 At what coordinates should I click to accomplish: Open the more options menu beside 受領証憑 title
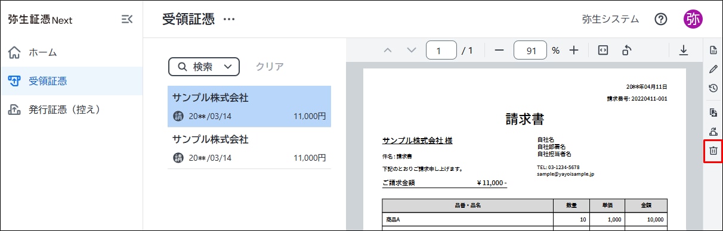(229, 20)
